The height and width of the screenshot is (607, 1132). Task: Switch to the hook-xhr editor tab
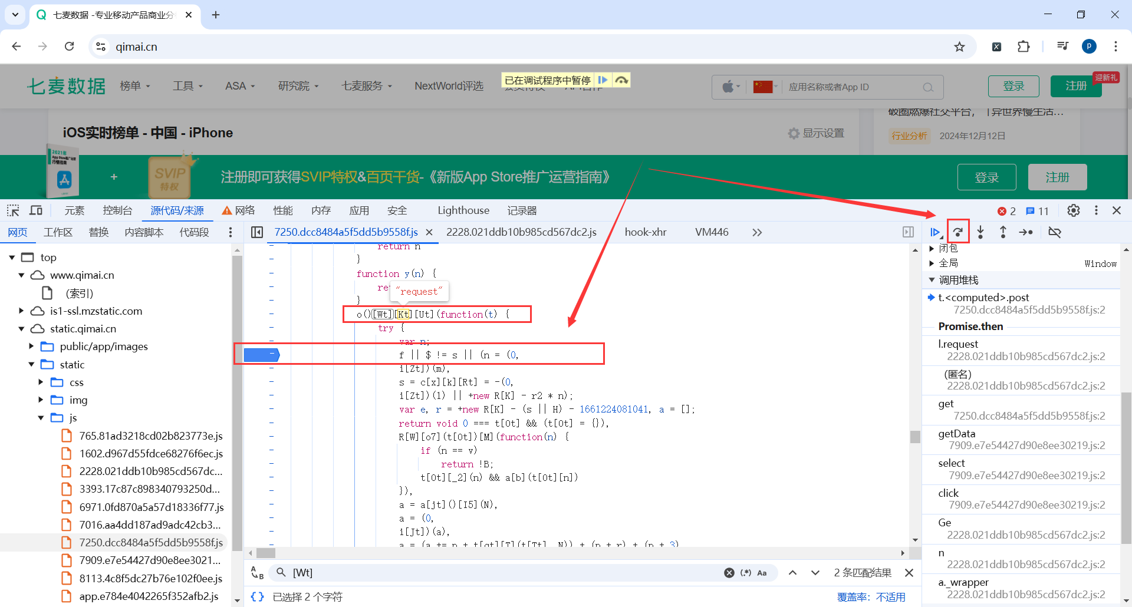coord(646,232)
